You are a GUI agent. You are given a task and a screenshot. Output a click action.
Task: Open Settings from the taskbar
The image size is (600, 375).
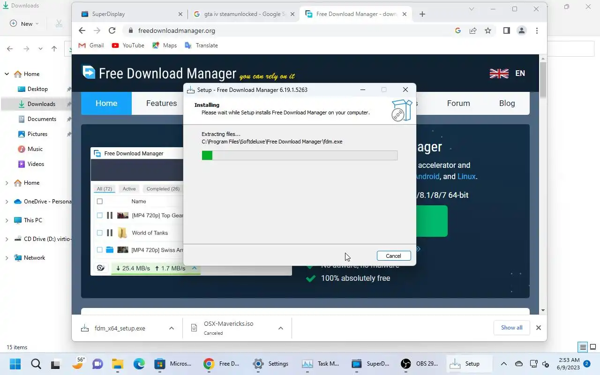pyautogui.click(x=270, y=364)
